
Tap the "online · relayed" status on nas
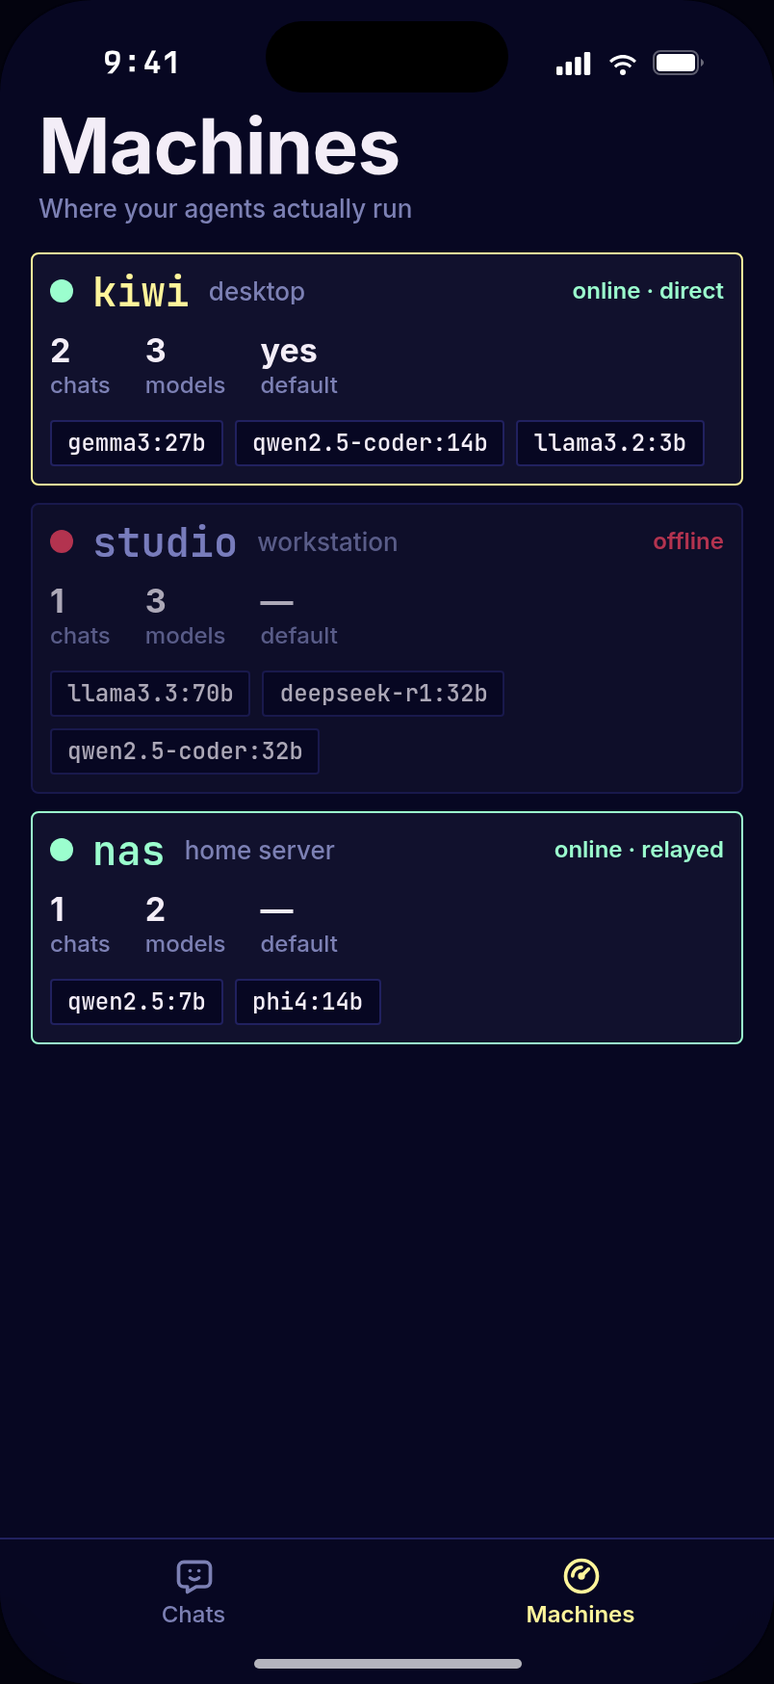coord(639,850)
